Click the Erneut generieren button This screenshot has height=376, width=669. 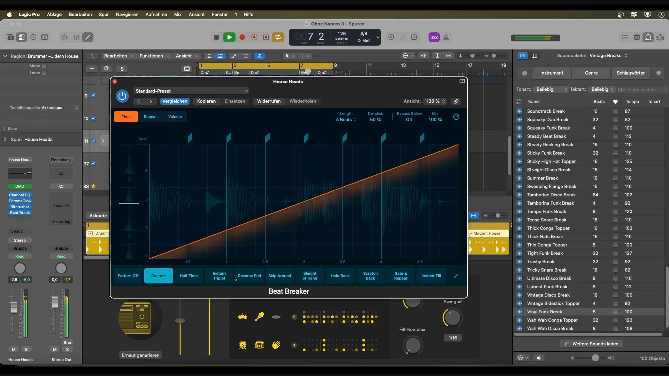[x=140, y=355]
